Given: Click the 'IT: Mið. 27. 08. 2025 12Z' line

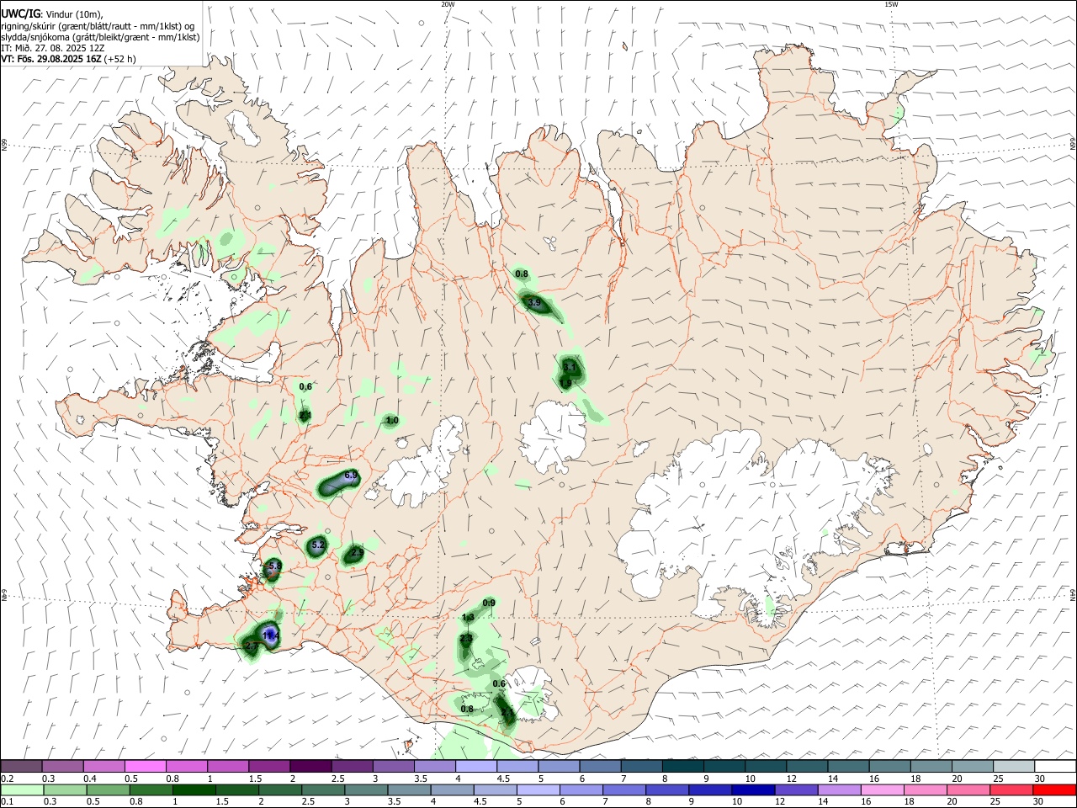Looking at the screenshot, I should pyautogui.click(x=53, y=48).
